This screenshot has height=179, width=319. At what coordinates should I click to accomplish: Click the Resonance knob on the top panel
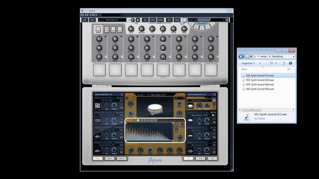click(x=142, y=29)
